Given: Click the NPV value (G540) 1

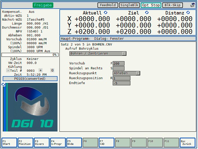Looking at the screenshot, I should coord(34,31).
